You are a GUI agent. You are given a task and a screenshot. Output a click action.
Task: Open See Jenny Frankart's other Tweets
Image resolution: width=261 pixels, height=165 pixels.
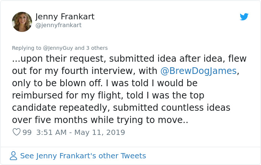[x=83, y=156]
